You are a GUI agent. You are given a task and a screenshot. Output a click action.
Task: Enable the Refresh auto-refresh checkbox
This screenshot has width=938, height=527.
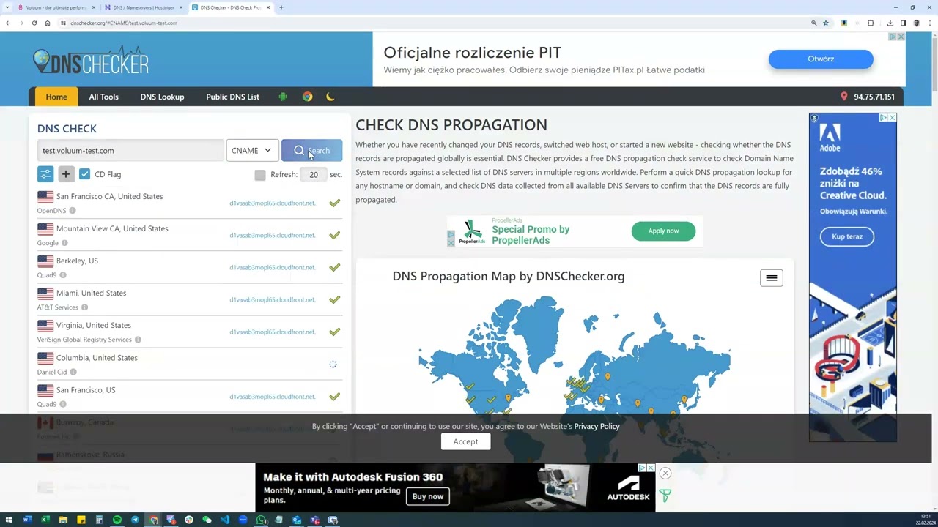click(x=260, y=174)
